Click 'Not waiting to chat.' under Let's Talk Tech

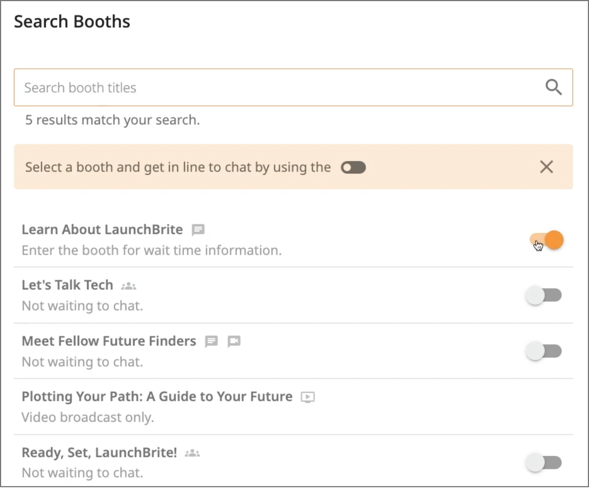pyautogui.click(x=82, y=306)
